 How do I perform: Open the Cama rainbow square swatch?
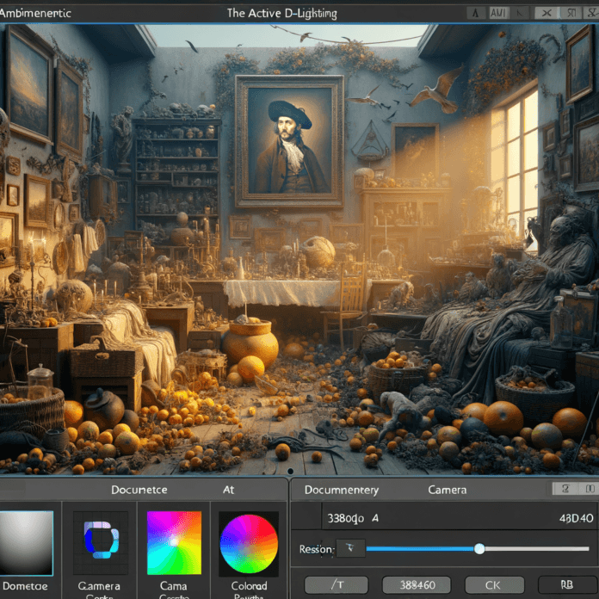click(x=174, y=542)
